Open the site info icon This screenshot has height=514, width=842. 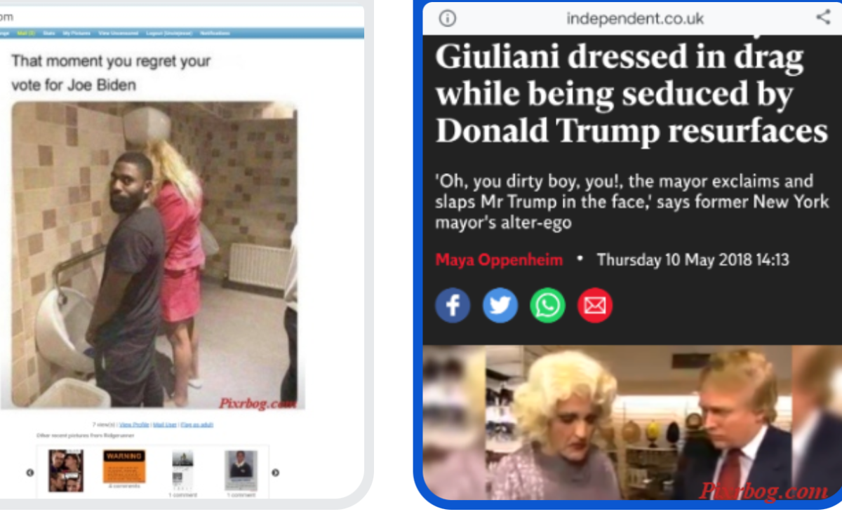tap(447, 18)
